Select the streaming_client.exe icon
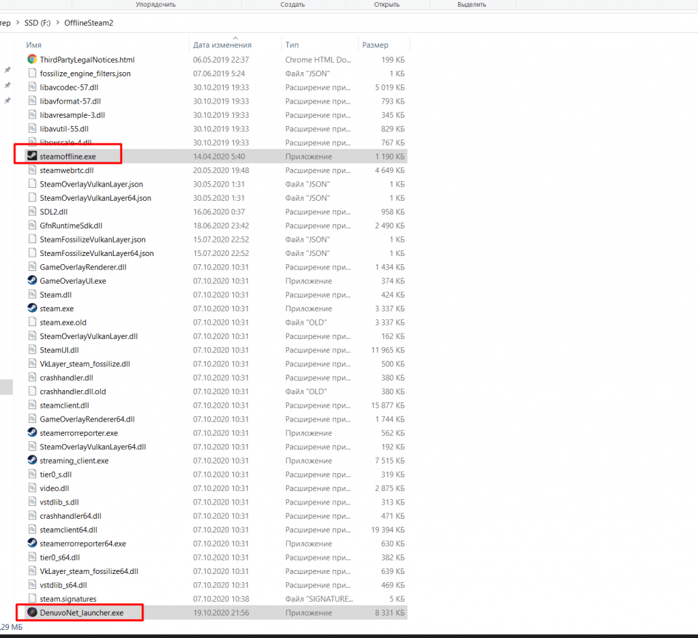The image size is (698, 638). [x=32, y=460]
